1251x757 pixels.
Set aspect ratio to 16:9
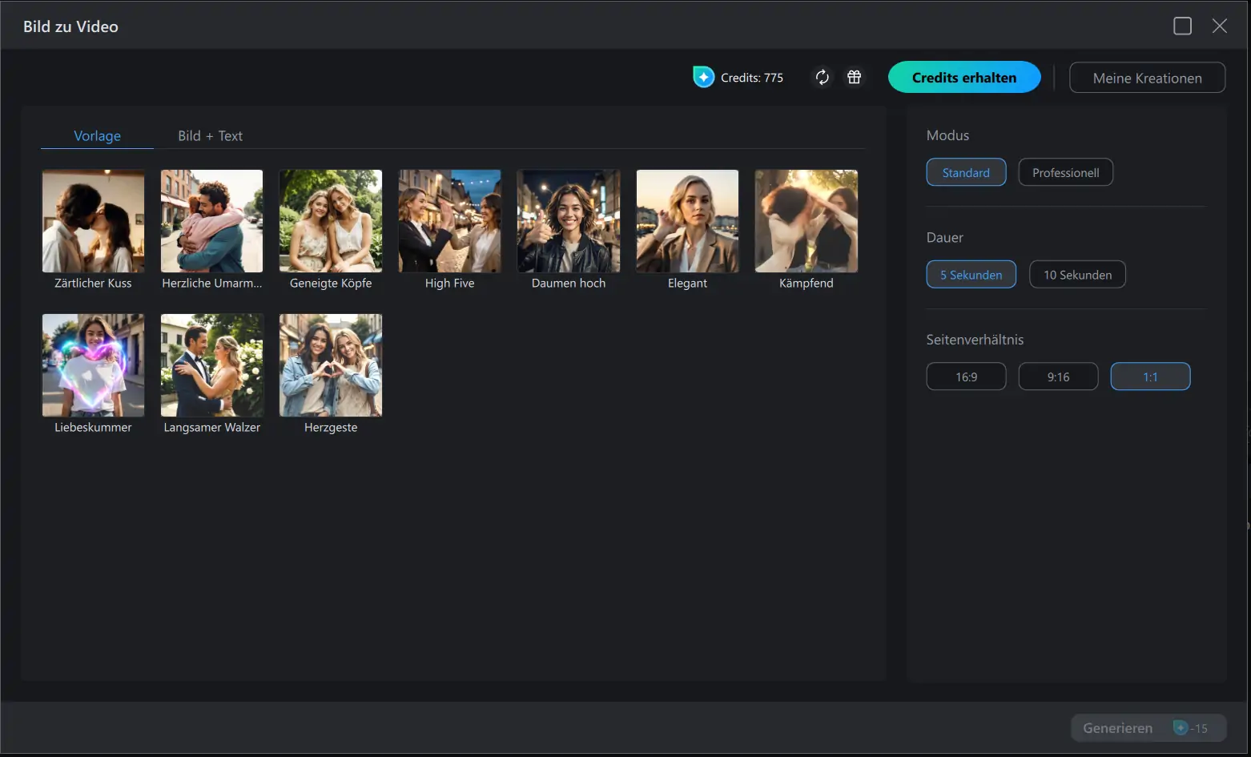[x=966, y=376]
